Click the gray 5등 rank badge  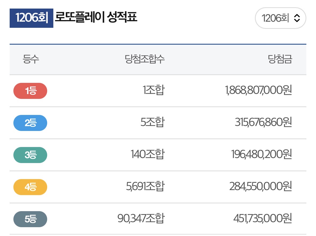[x=30, y=219]
